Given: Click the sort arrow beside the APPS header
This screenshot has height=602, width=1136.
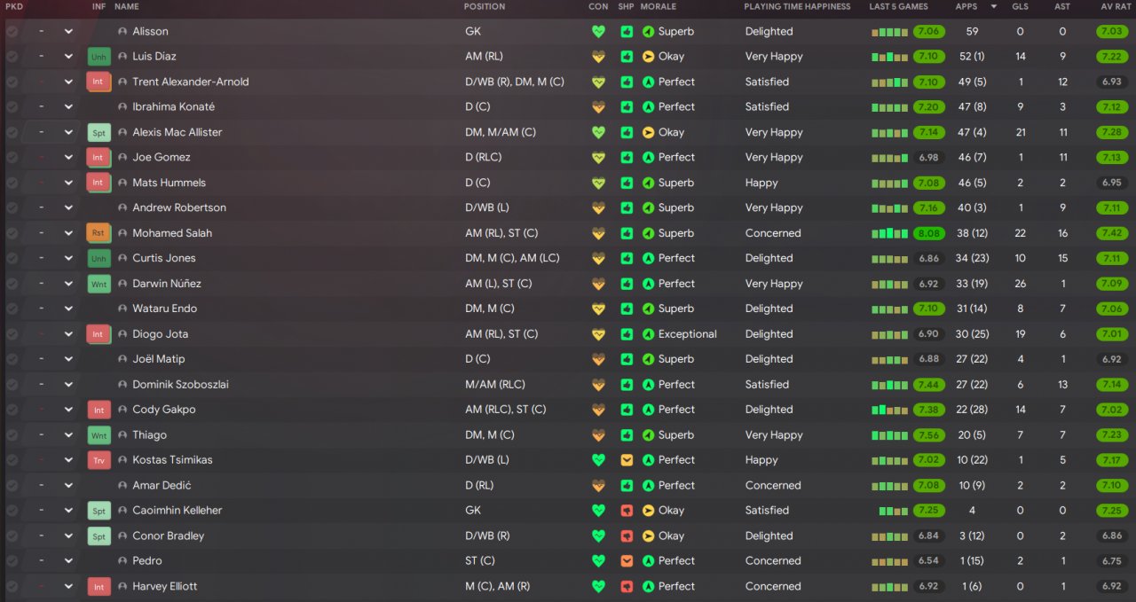Looking at the screenshot, I should pos(993,6).
